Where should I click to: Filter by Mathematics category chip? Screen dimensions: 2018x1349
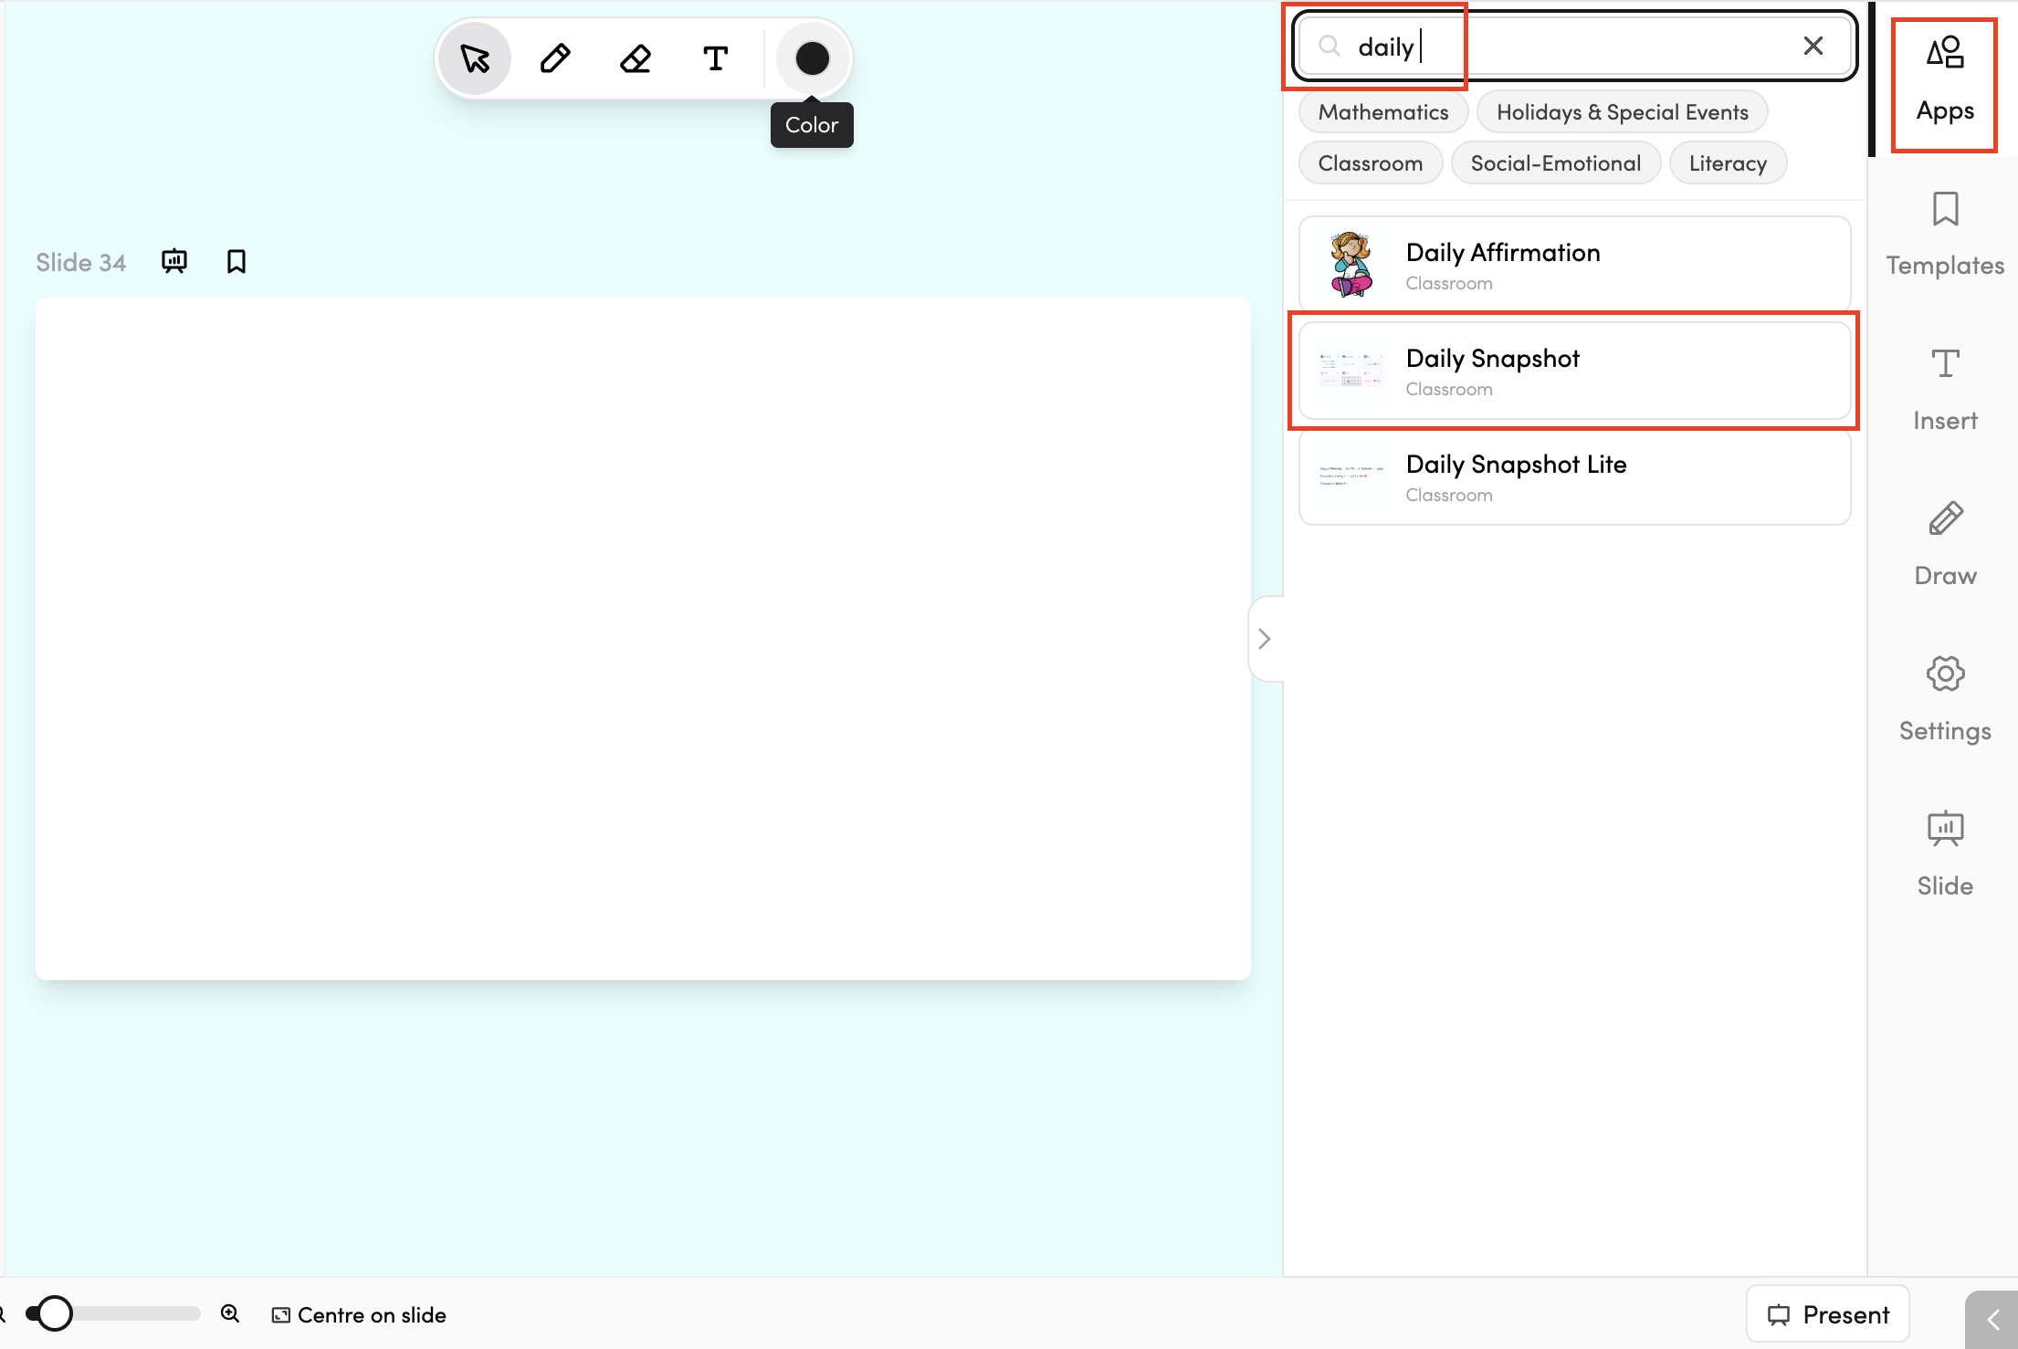tap(1383, 112)
